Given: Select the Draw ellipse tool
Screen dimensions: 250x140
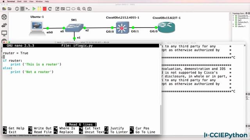Looking at the screenshot, I should point(73,9).
